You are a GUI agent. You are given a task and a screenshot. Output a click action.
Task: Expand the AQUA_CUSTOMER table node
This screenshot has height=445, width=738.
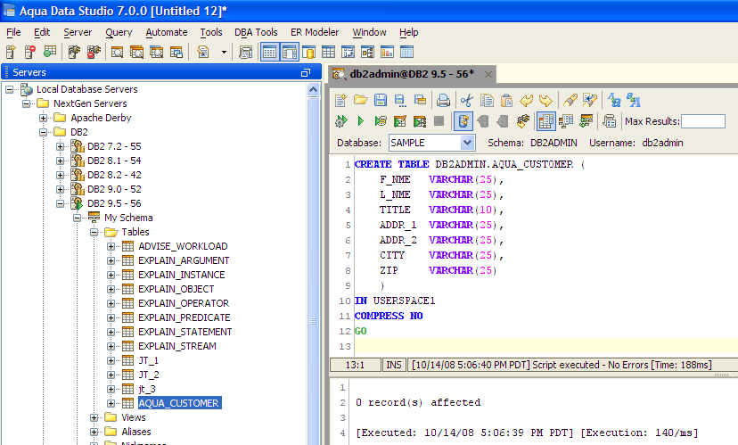[111, 403]
